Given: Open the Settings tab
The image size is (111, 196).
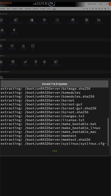Looking at the screenshot, I should (x=28, y=9).
